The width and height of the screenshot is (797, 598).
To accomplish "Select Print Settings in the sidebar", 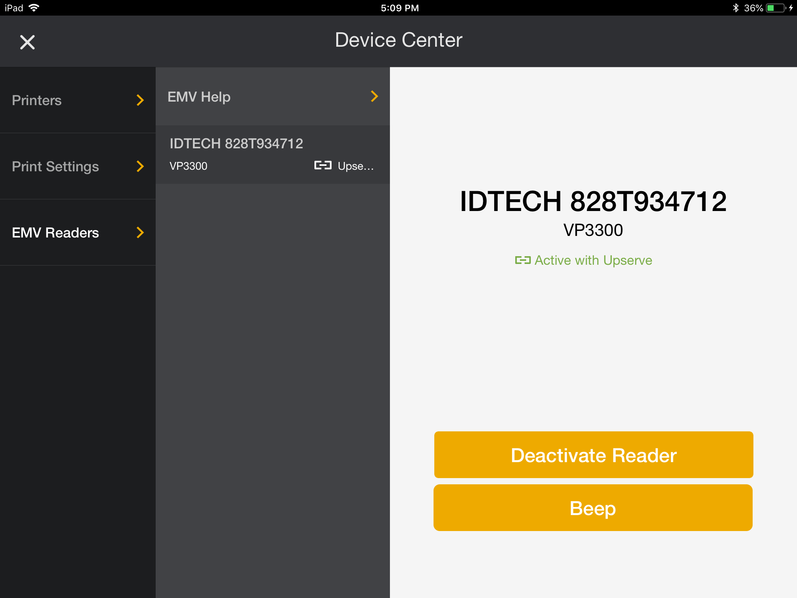I will pyautogui.click(x=55, y=167).
